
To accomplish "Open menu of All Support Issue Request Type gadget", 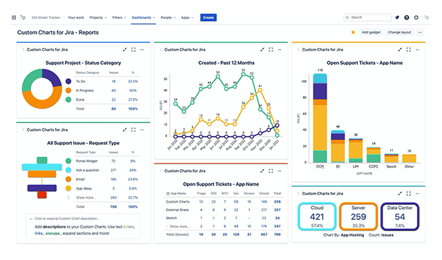I will coord(142,130).
